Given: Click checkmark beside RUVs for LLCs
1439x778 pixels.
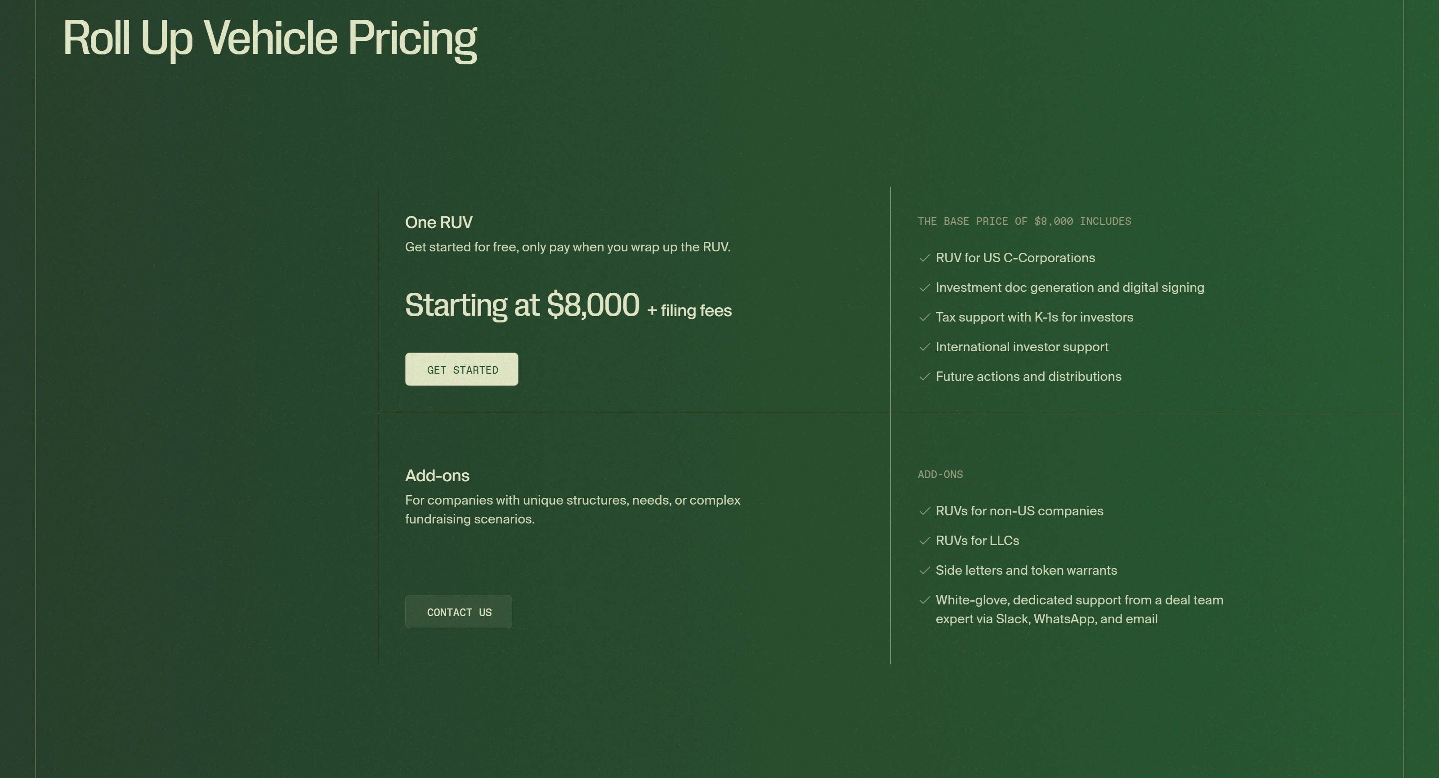Looking at the screenshot, I should 925,541.
